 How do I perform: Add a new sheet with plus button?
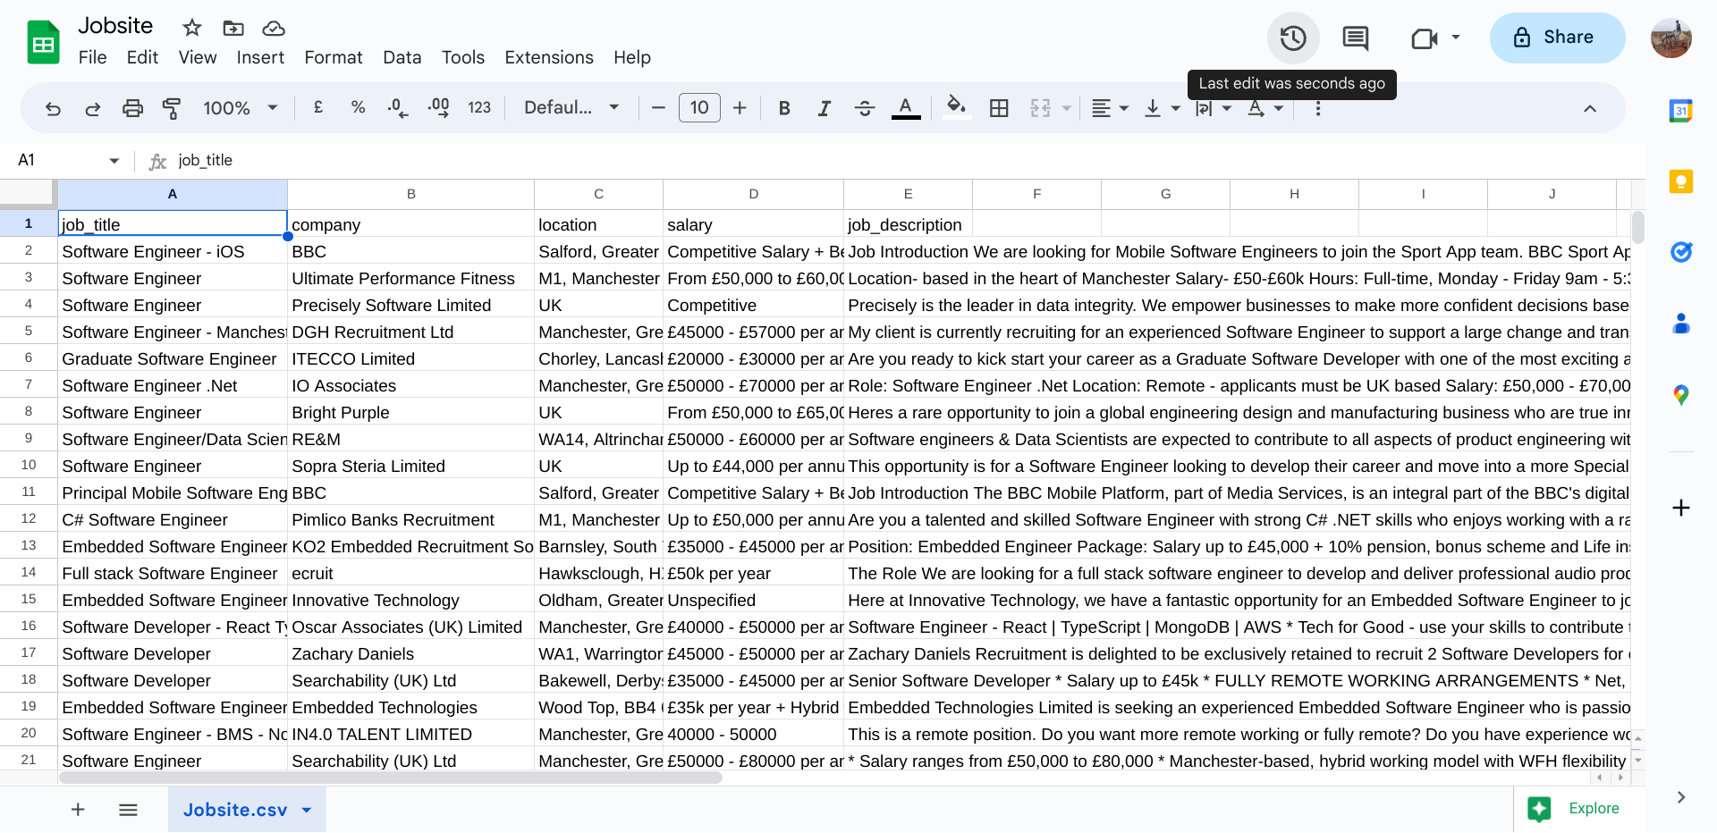point(78,810)
